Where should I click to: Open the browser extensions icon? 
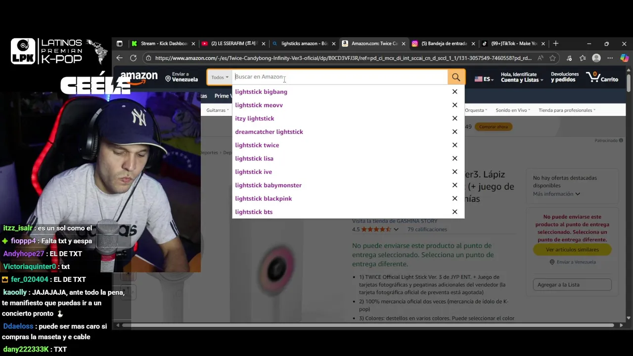[x=569, y=58]
